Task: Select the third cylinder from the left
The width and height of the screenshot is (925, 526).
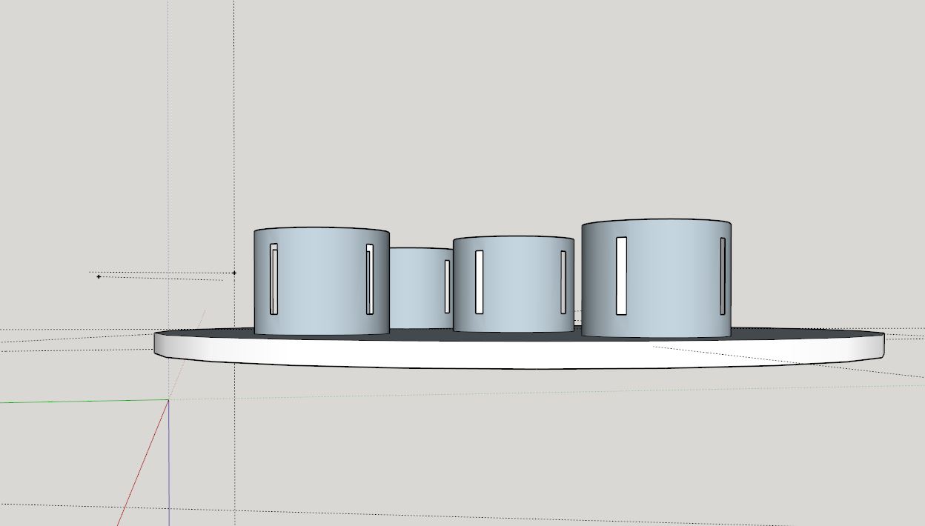Action: tap(519, 285)
